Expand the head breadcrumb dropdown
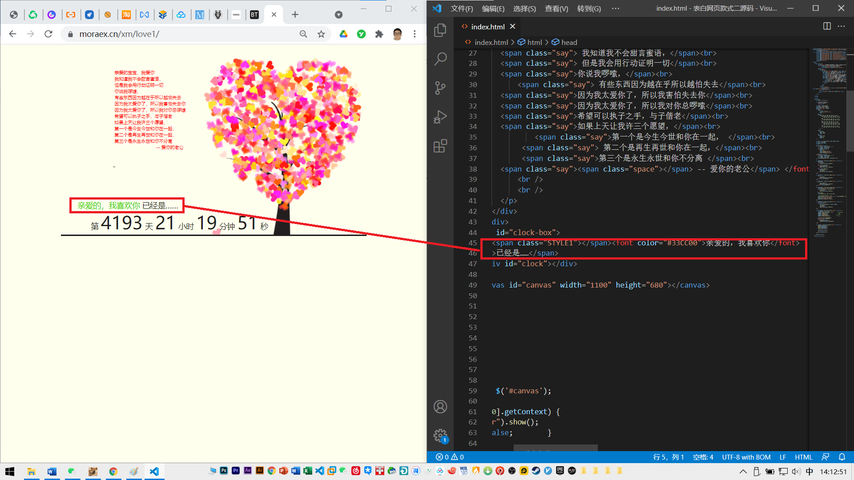The width and height of the screenshot is (854, 480). (x=569, y=42)
